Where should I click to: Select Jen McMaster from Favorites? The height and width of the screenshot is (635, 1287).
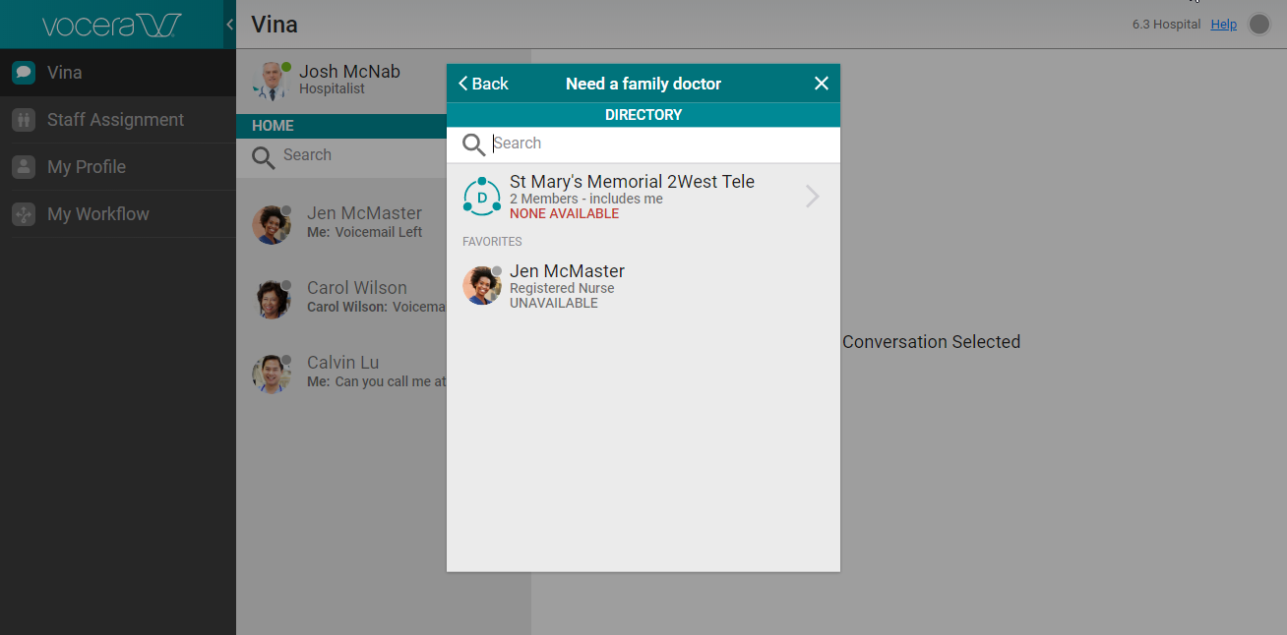point(567,285)
